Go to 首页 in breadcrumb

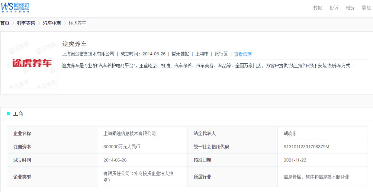coord(5,23)
